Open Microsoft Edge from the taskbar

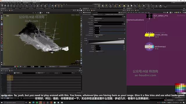point(33,103)
